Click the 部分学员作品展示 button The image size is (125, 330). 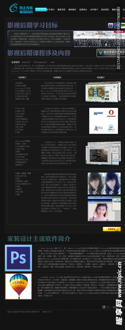[111, 53]
